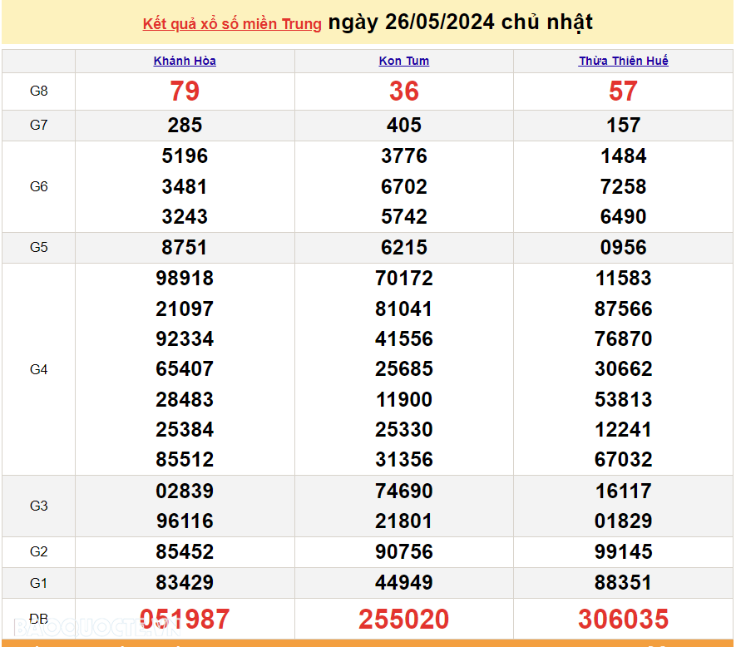Select Kon Tum G7 number 405
Image resolution: width=736 pixels, height=647 pixels.
[x=404, y=126]
